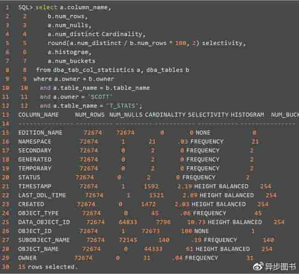Click the NUM_ROWS column header
Screen dimensions: 299x274
pos(90,115)
